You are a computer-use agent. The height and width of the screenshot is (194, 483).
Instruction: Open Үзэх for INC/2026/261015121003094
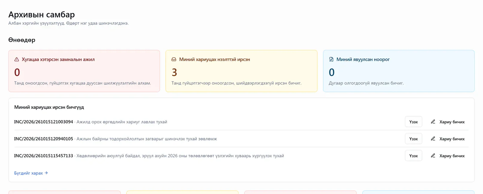pyautogui.click(x=414, y=122)
